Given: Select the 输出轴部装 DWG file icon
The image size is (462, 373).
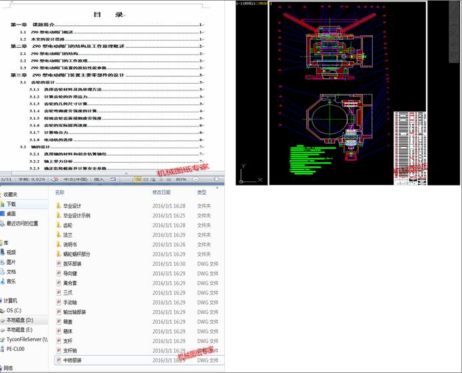Looking at the screenshot, I should [59, 312].
